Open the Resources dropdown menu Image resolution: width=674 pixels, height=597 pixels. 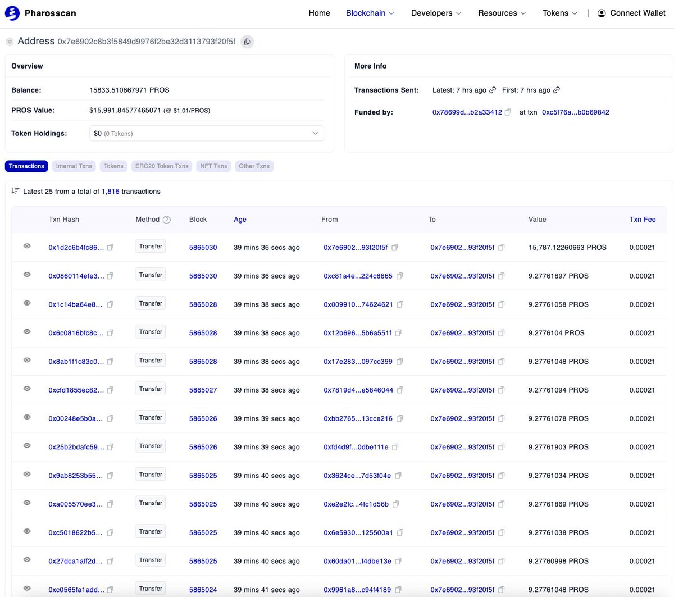coord(502,13)
